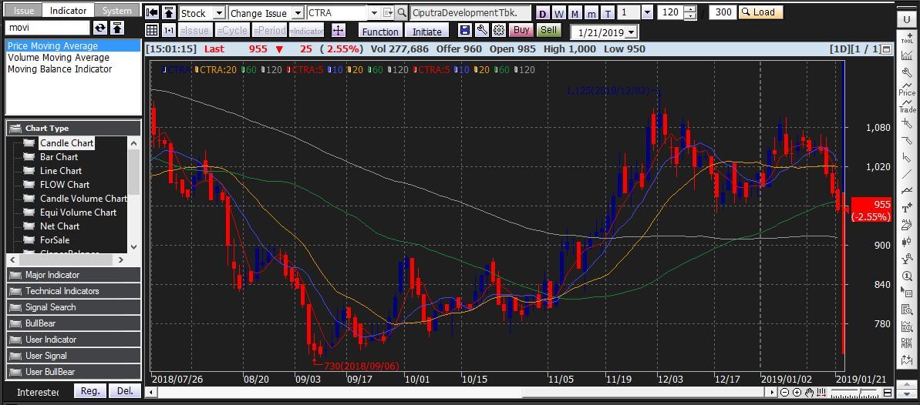
Task: Select the weekly W period toggle
Action: pos(558,13)
